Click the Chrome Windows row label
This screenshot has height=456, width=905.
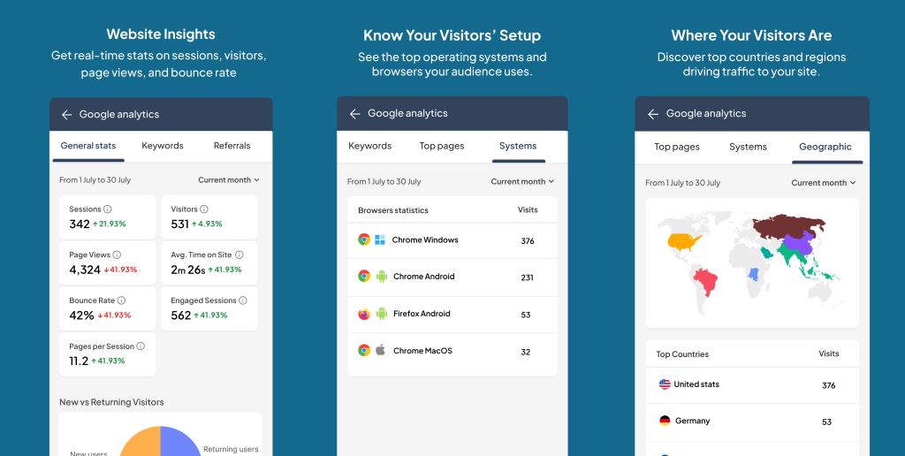[425, 239]
